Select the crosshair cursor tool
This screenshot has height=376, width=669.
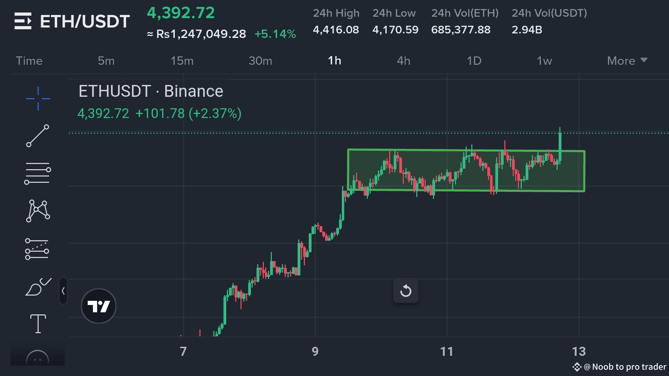tap(38, 99)
